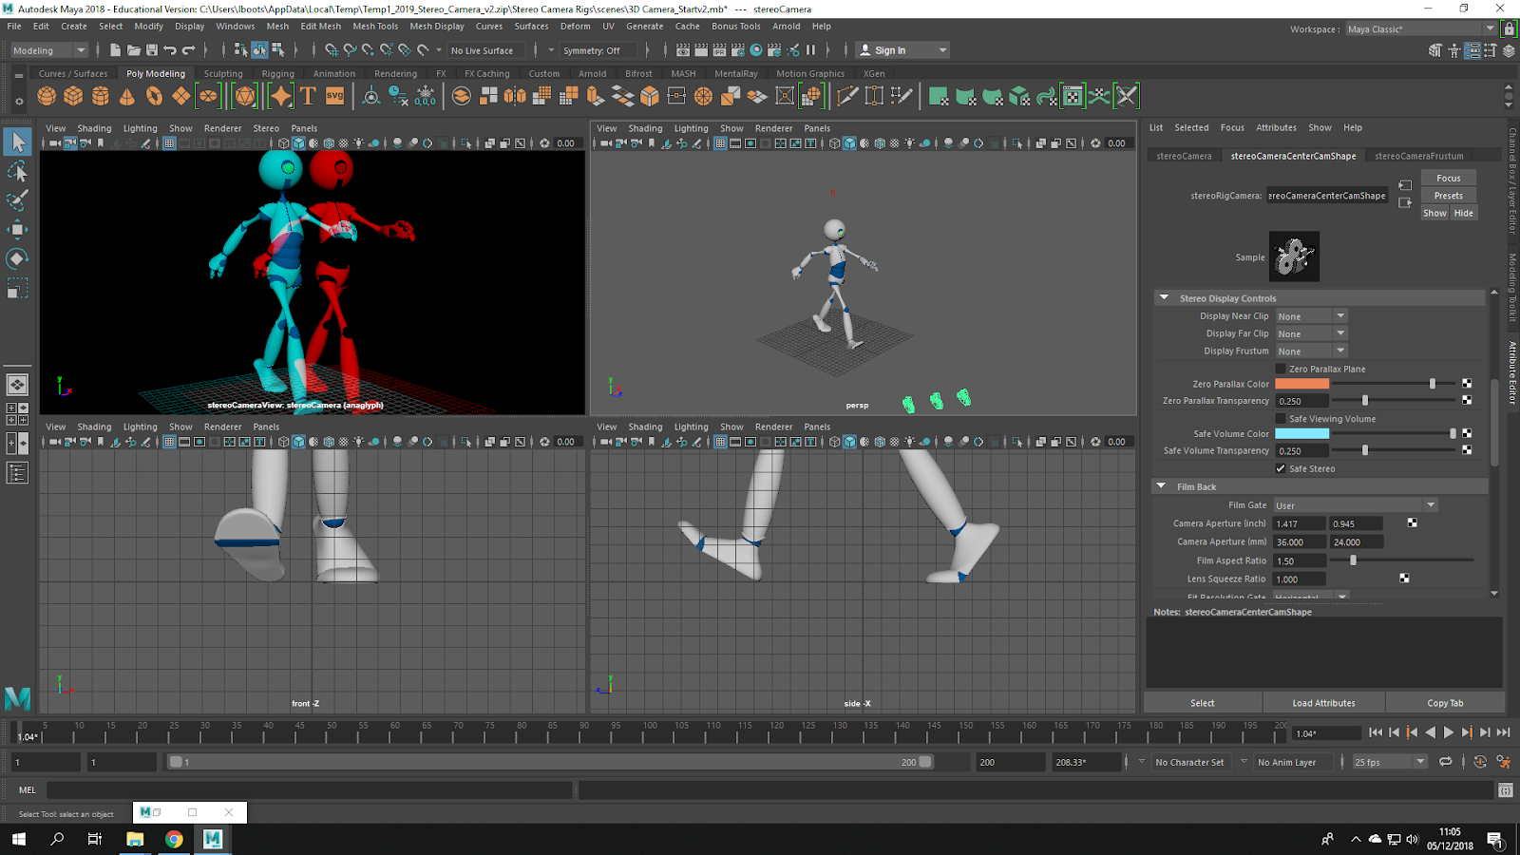Select the Move tool in the toolbox
The height and width of the screenshot is (855, 1520).
(17, 229)
